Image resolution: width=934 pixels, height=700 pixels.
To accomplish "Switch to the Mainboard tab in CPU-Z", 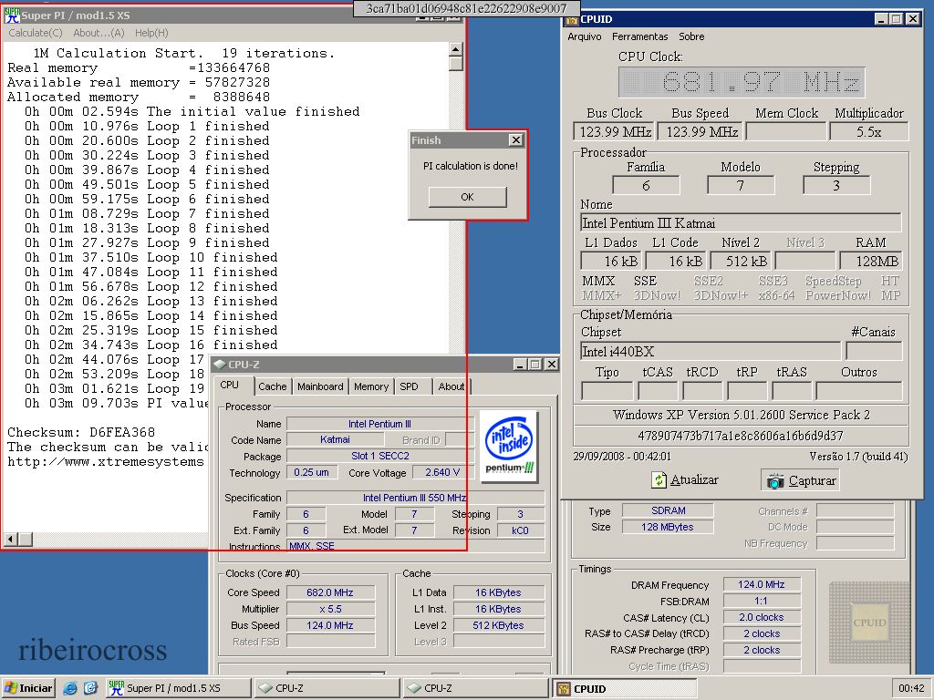I will (320, 386).
